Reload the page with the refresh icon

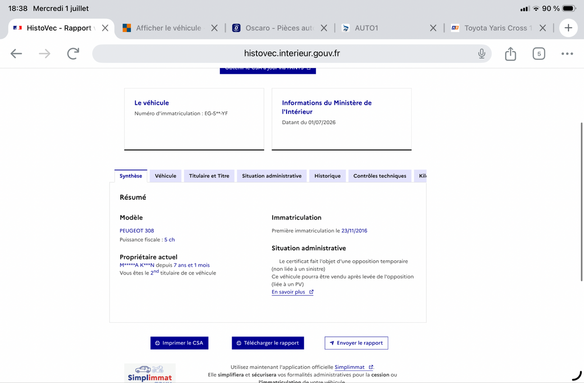(x=73, y=53)
